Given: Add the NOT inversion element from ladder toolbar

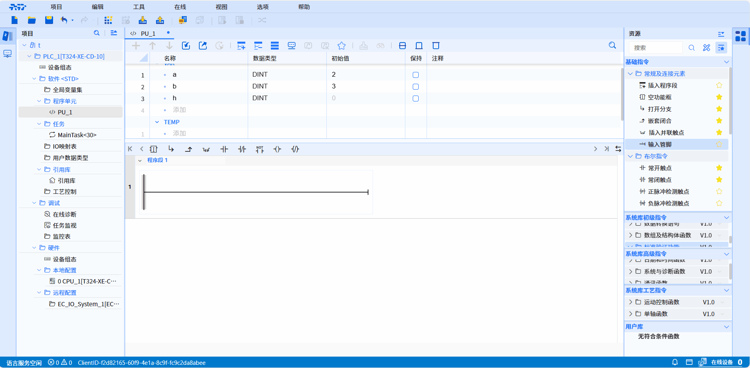Looking at the screenshot, I should (x=259, y=149).
